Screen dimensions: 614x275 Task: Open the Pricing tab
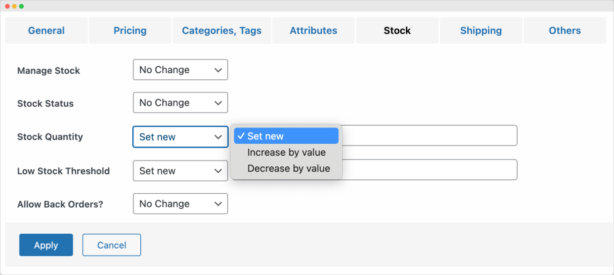130,31
